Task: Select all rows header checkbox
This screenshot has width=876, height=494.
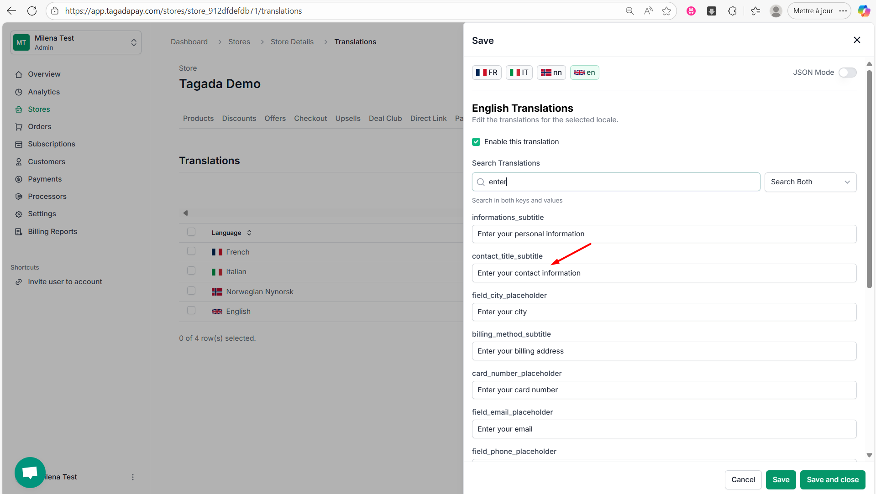Action: click(x=191, y=232)
